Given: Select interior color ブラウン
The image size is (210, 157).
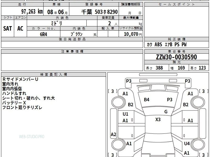Looking at the screenshot, I should (76, 34).
